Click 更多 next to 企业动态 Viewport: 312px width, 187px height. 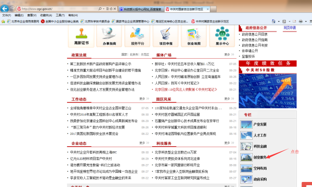click(x=144, y=143)
